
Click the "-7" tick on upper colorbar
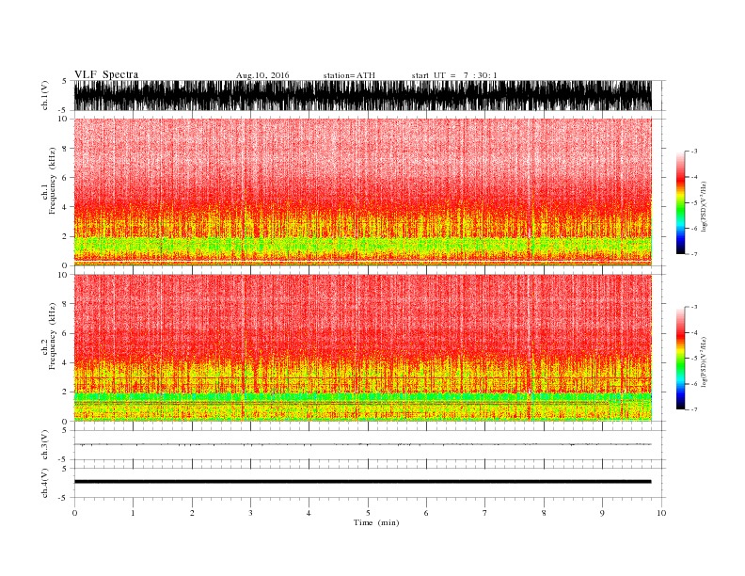[693, 254]
